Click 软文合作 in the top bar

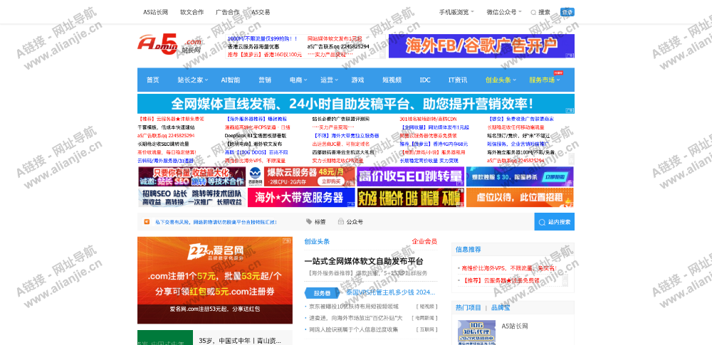click(x=192, y=12)
